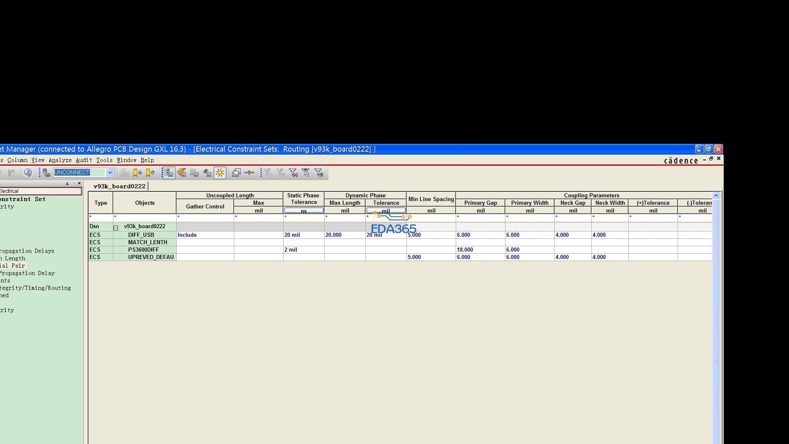Click the Help question mark icon
This screenshot has width=789, height=444.
28,173
